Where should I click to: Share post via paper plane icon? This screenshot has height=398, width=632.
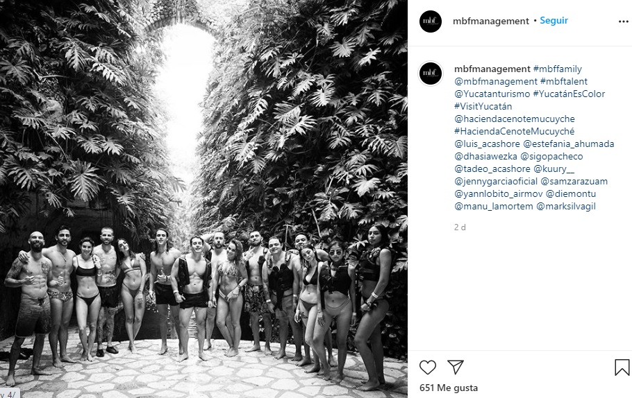click(456, 367)
